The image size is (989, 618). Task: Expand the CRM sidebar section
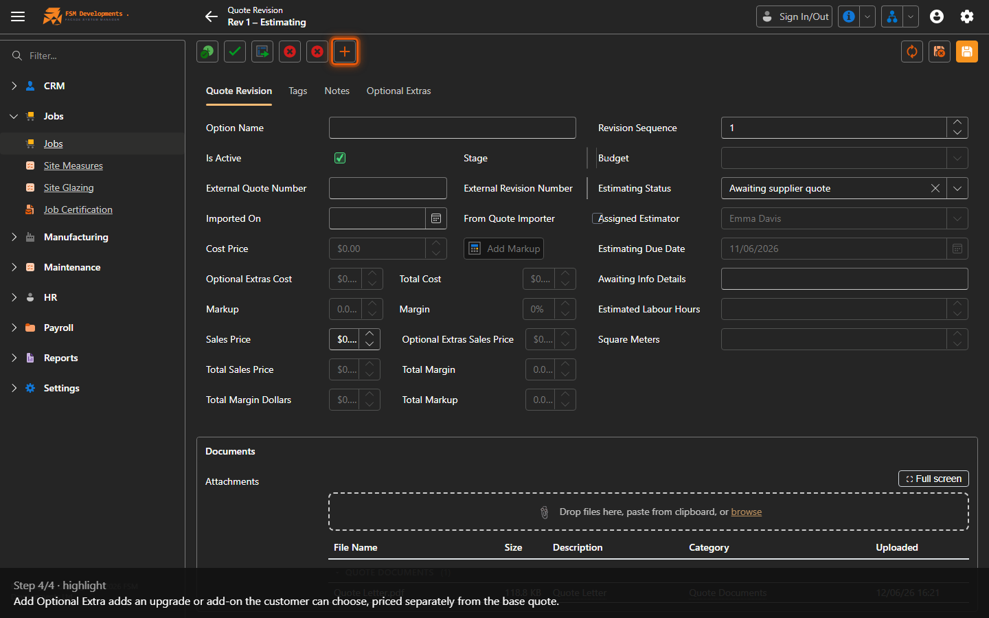pos(14,86)
